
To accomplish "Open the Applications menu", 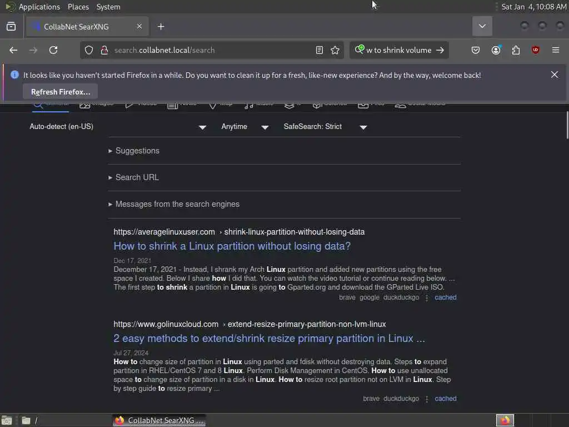I will [x=39, y=7].
